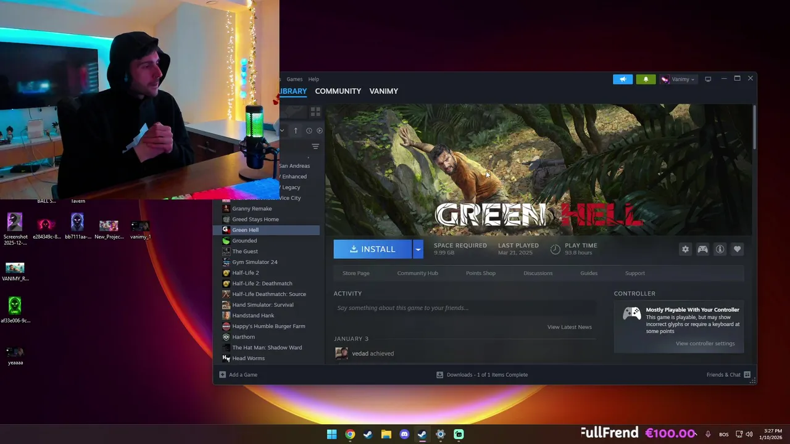
Task: Open Steam announcements megaphone button
Action: point(623,79)
